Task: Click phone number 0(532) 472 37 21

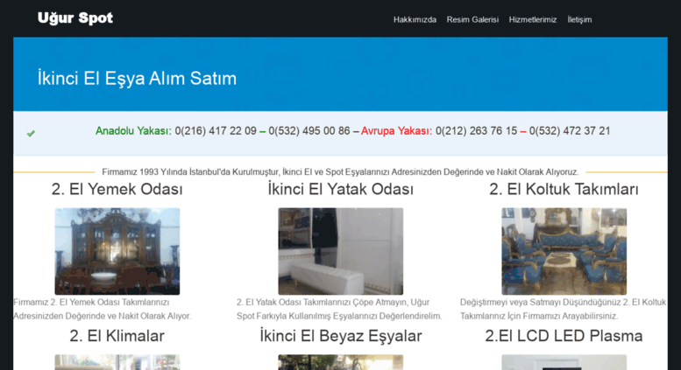Action: tap(570, 131)
